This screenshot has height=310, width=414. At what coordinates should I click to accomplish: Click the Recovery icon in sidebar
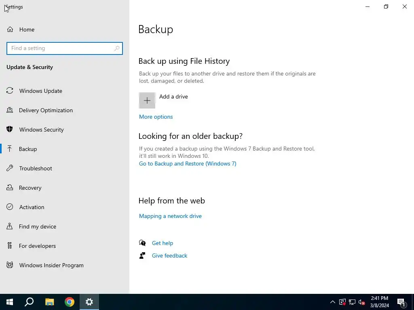[10, 188]
